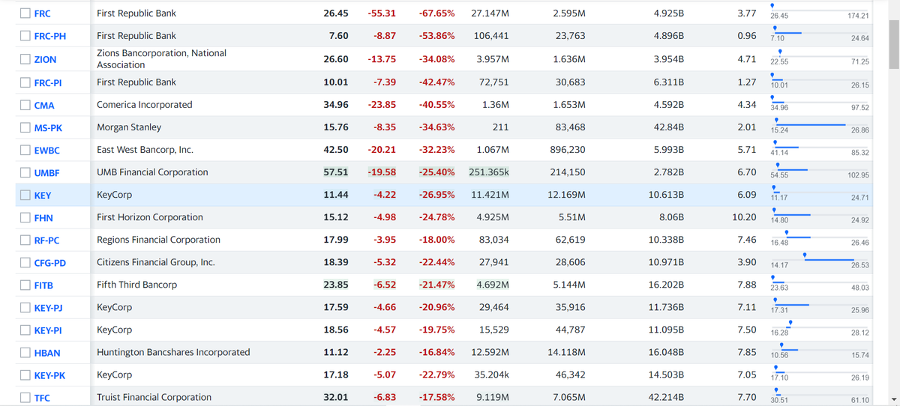The image size is (900, 406).
Task: Check the UMBF row checkbox
Action: pyautogui.click(x=25, y=173)
